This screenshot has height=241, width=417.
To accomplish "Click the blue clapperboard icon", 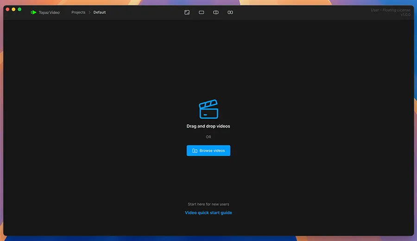I will (208, 109).
